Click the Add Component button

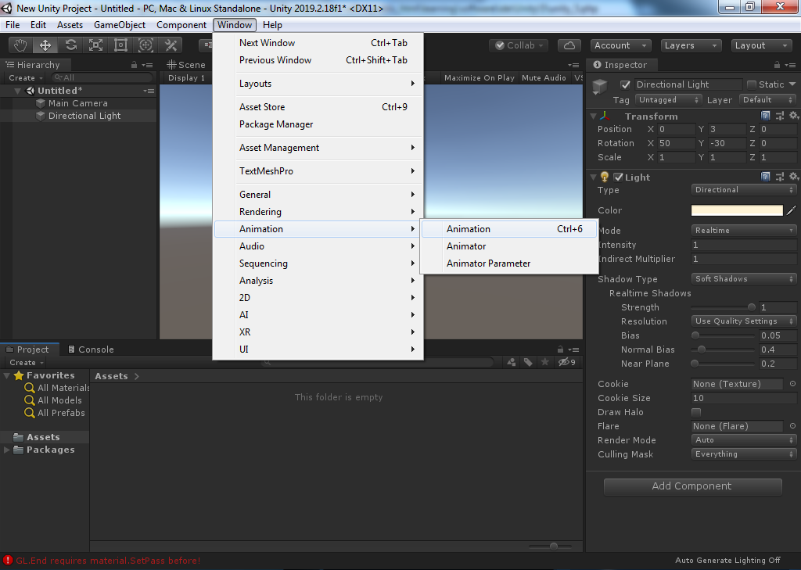(x=692, y=486)
